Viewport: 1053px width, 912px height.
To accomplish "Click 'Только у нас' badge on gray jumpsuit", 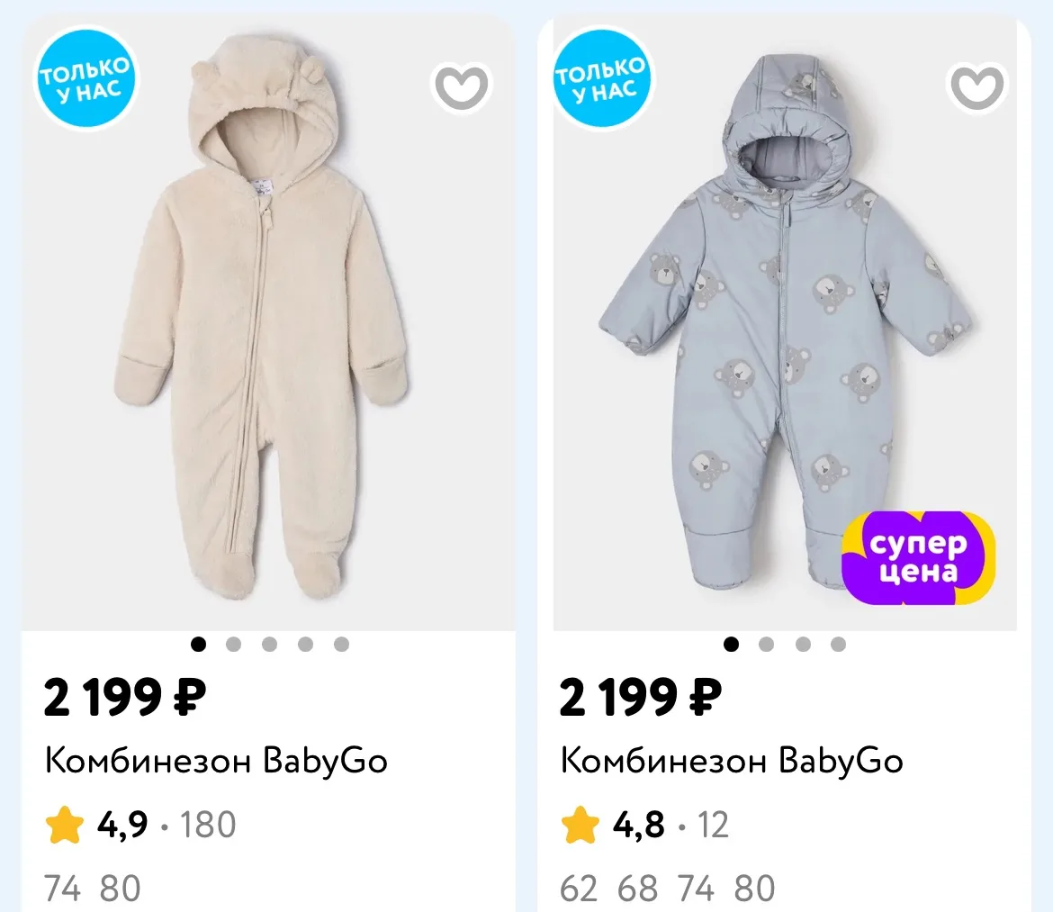I will pyautogui.click(x=601, y=78).
